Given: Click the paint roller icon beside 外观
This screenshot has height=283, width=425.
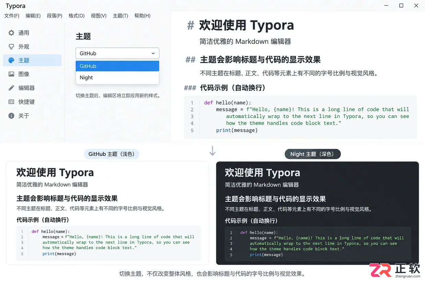Looking at the screenshot, I should pyautogui.click(x=11, y=47).
